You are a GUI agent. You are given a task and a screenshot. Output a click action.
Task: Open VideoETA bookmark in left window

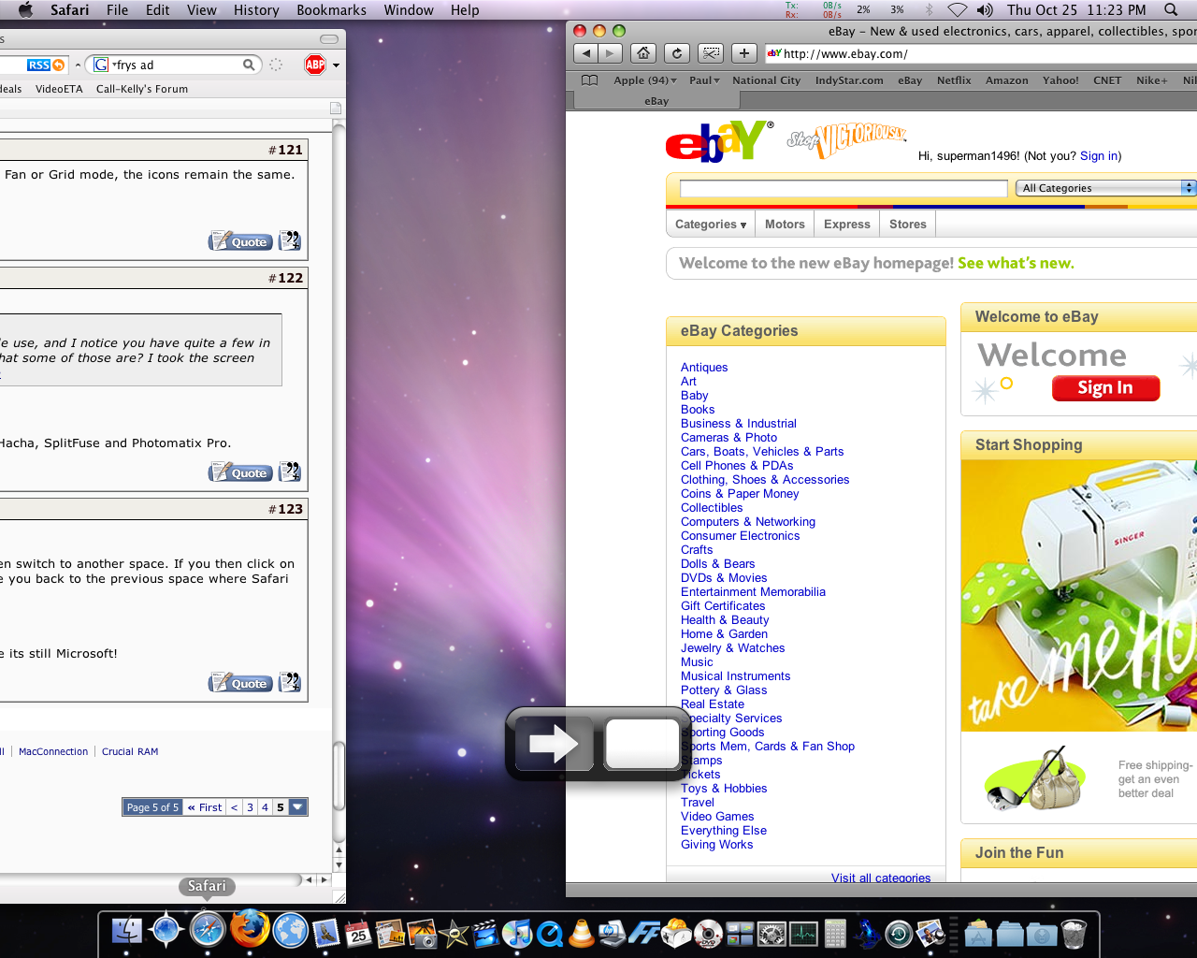coord(59,89)
